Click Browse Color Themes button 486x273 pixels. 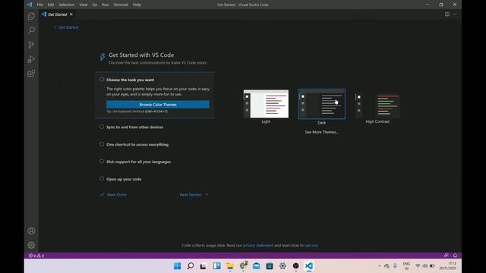(158, 105)
